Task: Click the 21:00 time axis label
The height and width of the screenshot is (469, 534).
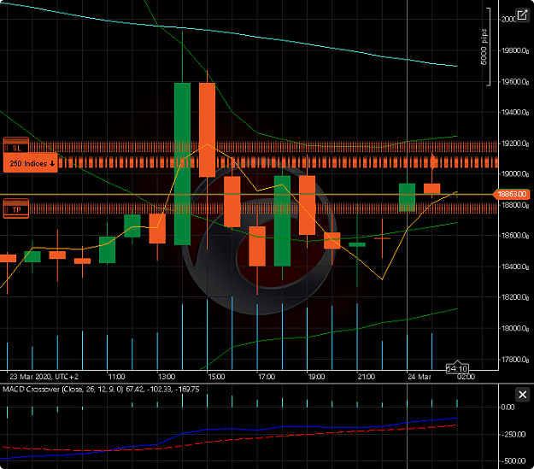Action: [366, 377]
